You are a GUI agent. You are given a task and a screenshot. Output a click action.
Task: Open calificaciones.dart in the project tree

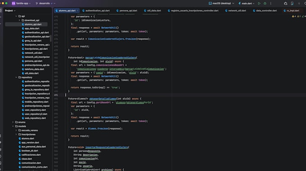pos(31,155)
